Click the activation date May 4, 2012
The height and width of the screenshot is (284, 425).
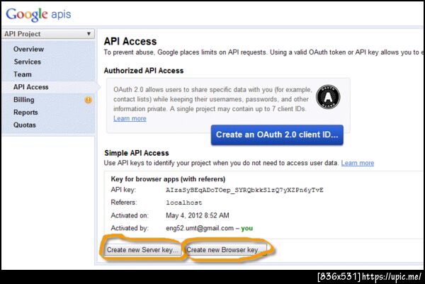coord(198,215)
